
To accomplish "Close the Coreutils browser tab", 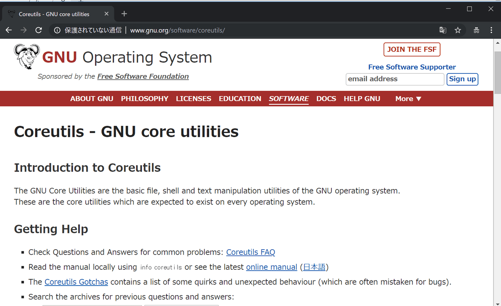I will click(x=106, y=14).
